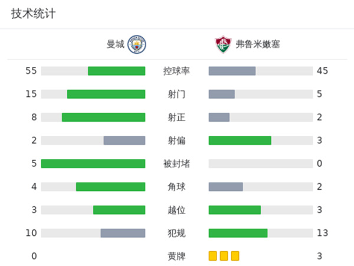Click Manchester City's full 被封堵 bar

93,164
